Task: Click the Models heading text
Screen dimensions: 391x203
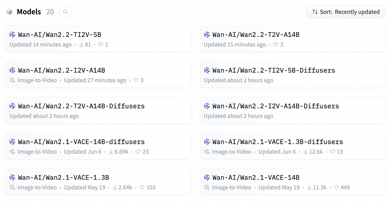Action: pyautogui.click(x=29, y=12)
